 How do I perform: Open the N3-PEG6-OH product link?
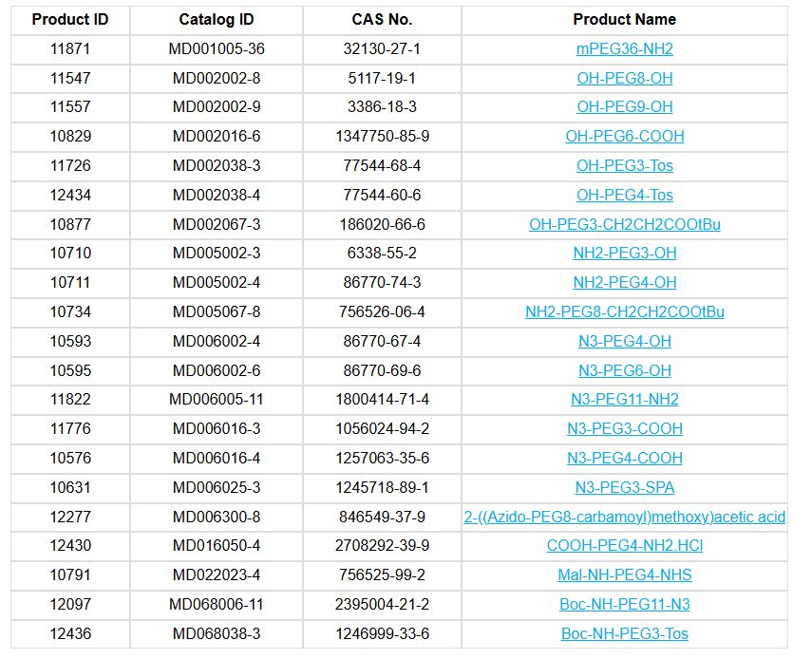625,370
